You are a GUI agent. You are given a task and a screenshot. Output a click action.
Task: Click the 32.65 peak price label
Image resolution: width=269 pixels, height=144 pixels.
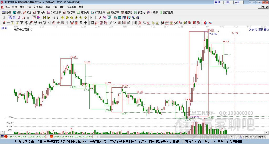point(73,57)
